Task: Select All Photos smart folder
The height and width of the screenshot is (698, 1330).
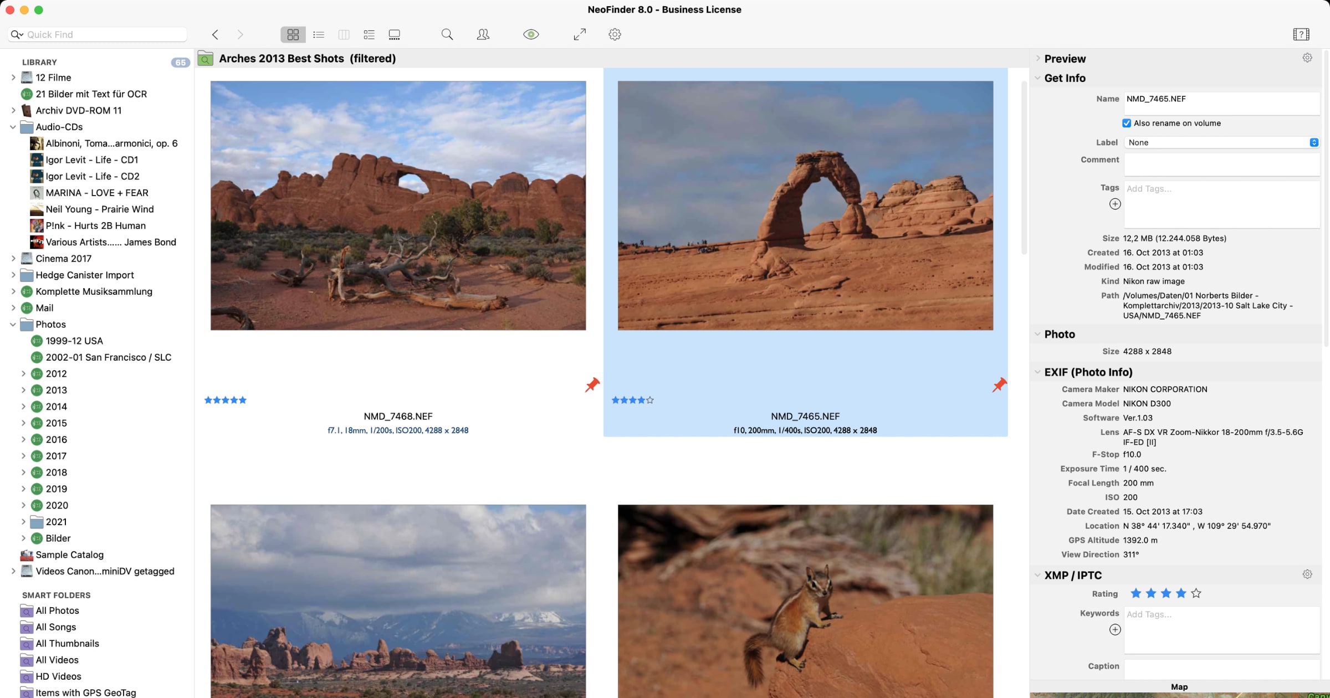Action: pos(57,610)
